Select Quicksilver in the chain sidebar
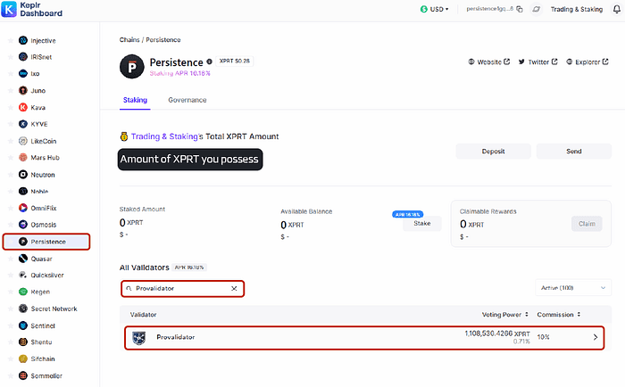Screen dimensions: 625x387 click(46, 276)
